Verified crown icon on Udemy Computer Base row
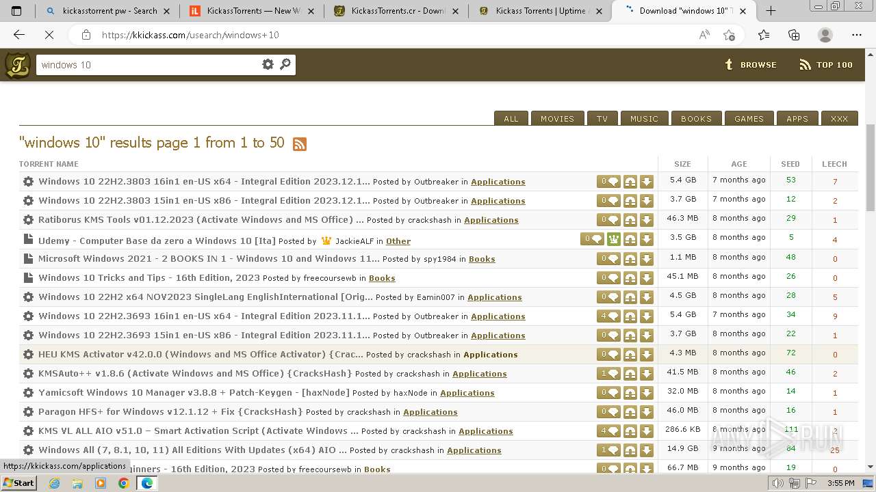Image resolution: width=876 pixels, height=492 pixels. click(613, 239)
